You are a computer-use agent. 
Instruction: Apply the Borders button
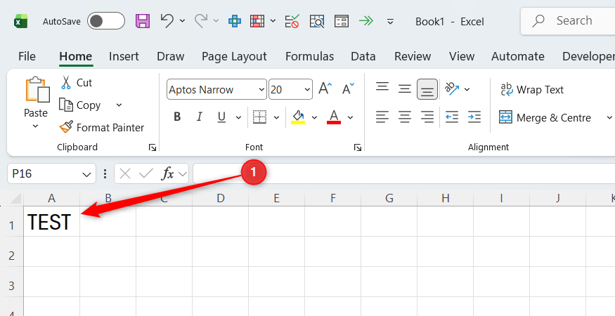click(x=259, y=117)
